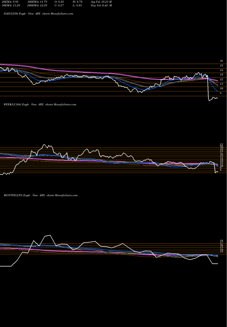Click price label 9 on daily axis
This screenshot has width=227, height=327.
[221, 93]
